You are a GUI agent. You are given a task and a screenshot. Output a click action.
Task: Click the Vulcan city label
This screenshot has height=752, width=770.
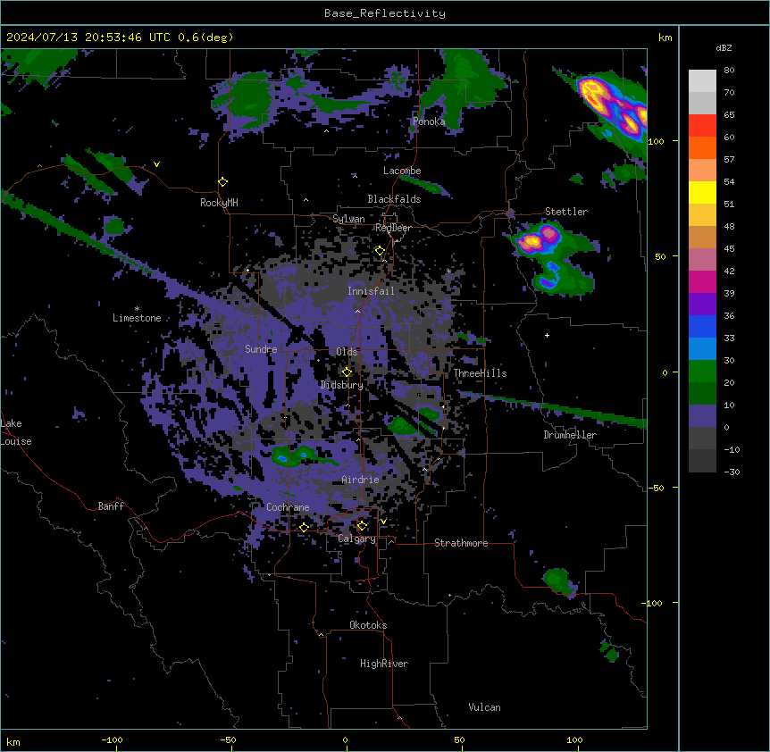[485, 707]
